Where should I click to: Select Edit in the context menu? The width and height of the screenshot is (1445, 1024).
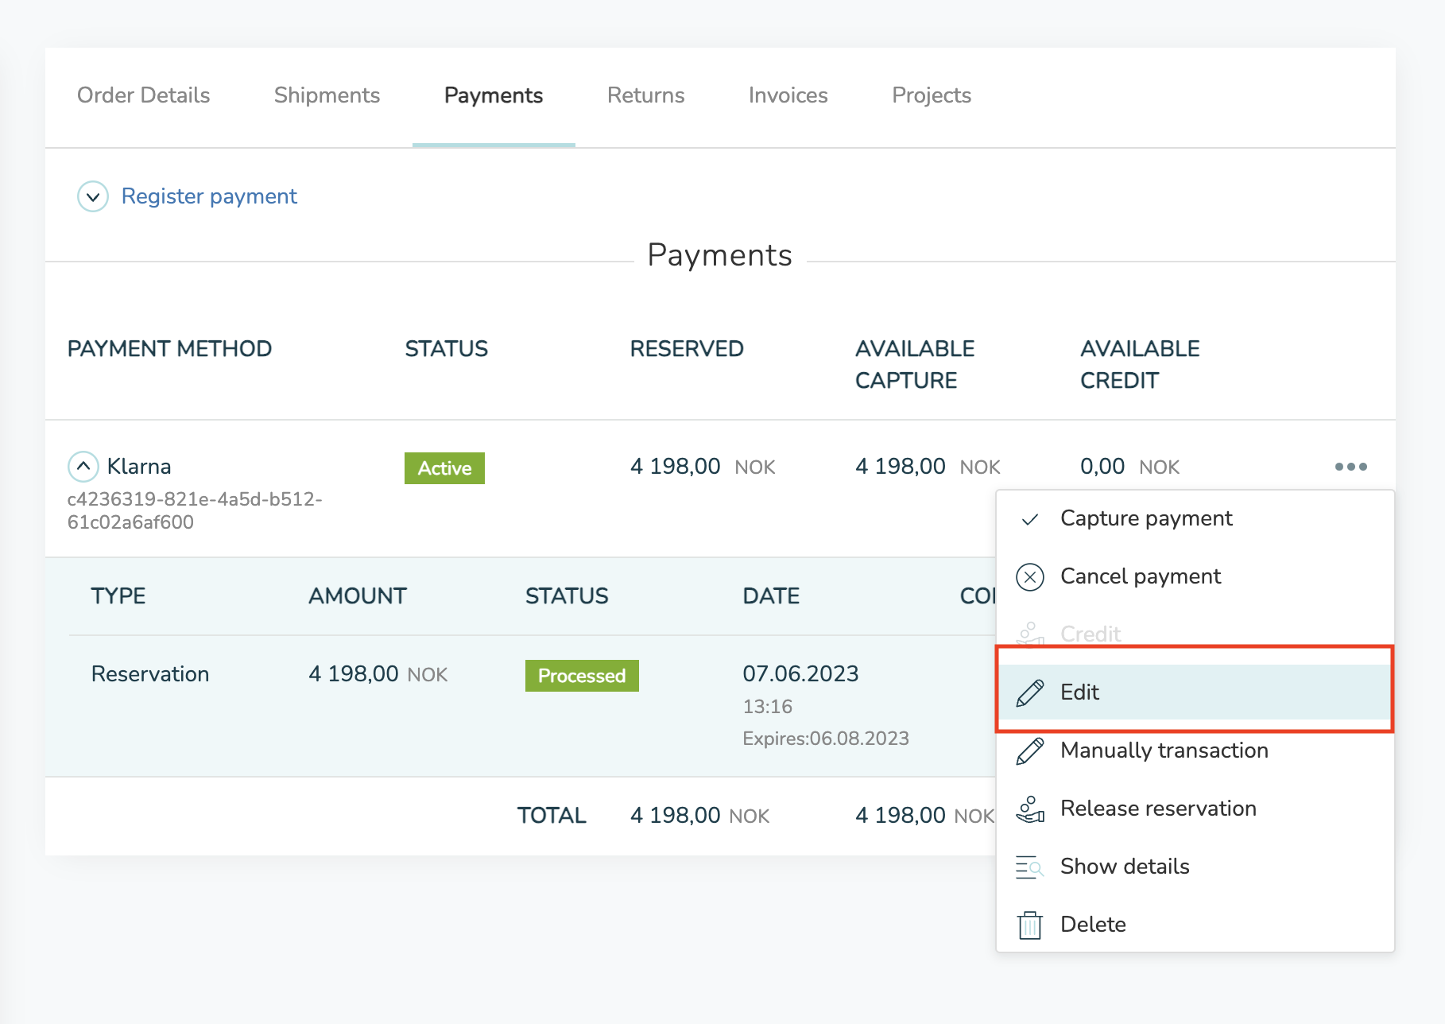click(1195, 692)
